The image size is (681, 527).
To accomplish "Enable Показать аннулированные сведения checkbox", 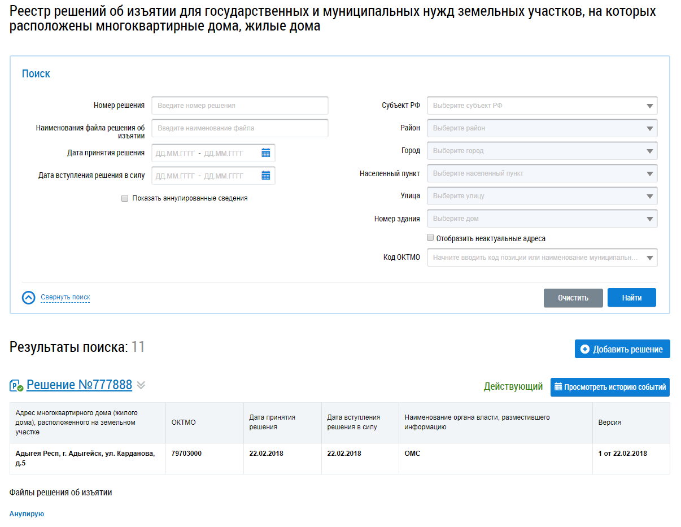I will pyautogui.click(x=125, y=198).
